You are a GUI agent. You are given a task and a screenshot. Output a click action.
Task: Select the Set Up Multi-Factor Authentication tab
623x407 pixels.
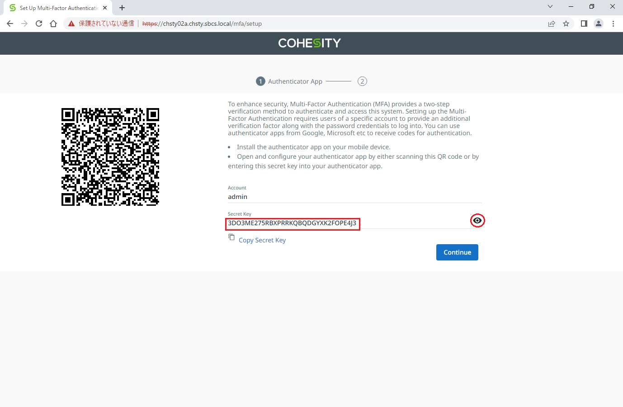click(x=59, y=8)
